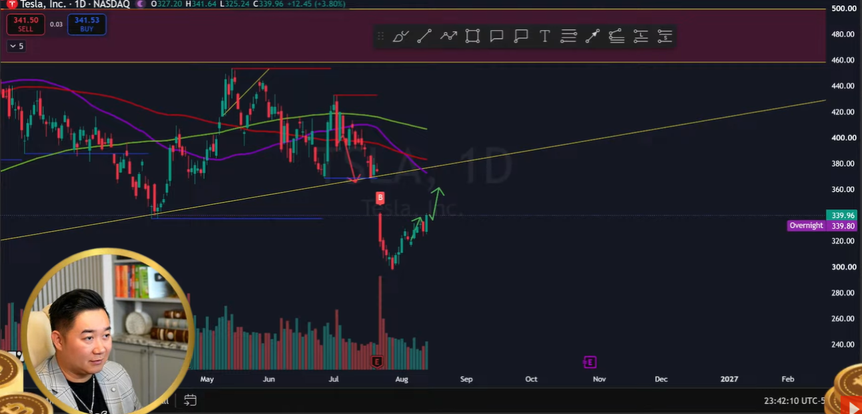Select the Brush drawing tool

pos(400,36)
